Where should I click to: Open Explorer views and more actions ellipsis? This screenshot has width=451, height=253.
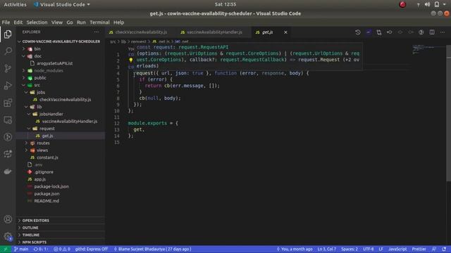(97, 32)
